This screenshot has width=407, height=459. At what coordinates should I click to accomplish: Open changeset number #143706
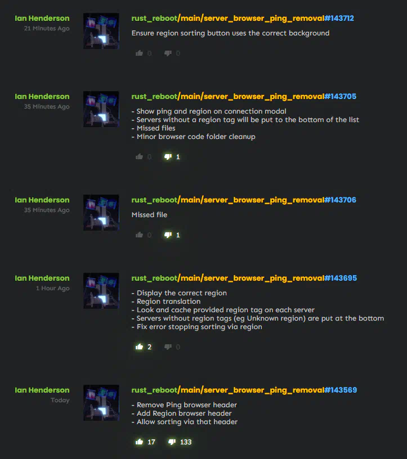coord(340,200)
